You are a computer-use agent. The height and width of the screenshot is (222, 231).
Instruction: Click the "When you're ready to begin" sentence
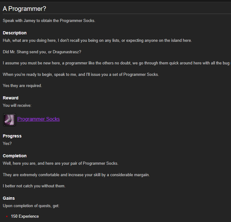click(x=81, y=75)
